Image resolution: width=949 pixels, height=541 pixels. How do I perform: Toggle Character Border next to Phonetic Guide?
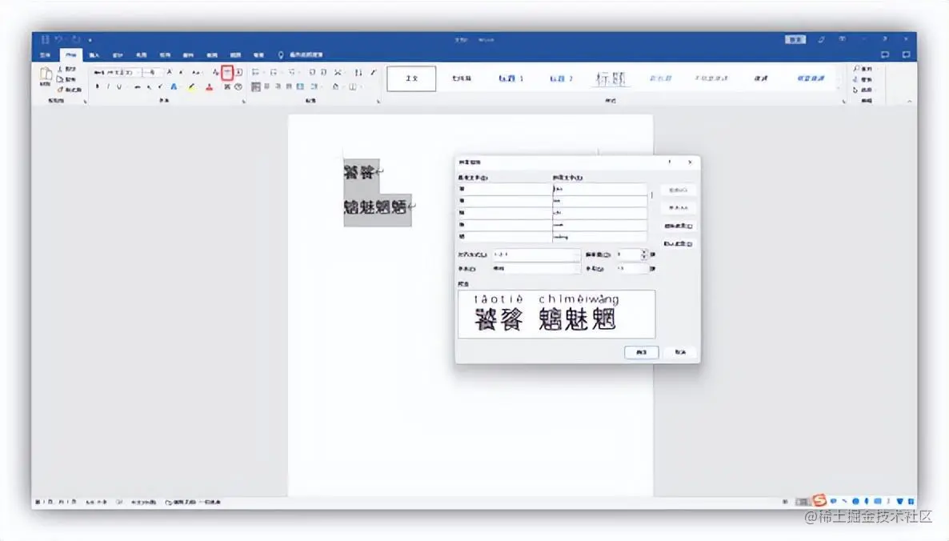[x=239, y=72]
